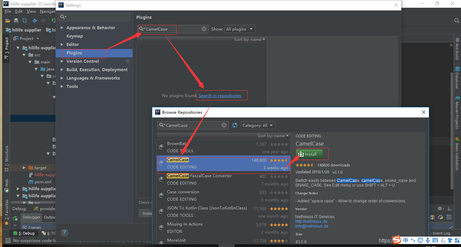Image resolution: width=461 pixels, height=247 pixels.
Task: Click the debug settings gear icon
Action: pyautogui.click(x=441, y=208)
